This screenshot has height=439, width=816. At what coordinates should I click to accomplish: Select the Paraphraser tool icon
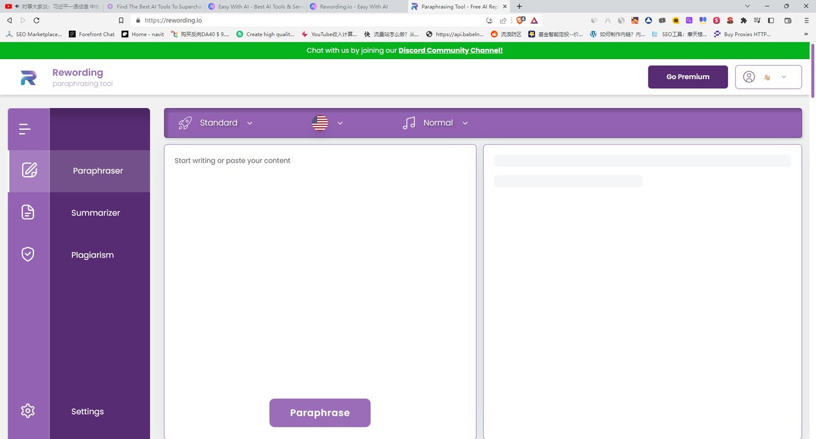[x=28, y=169]
